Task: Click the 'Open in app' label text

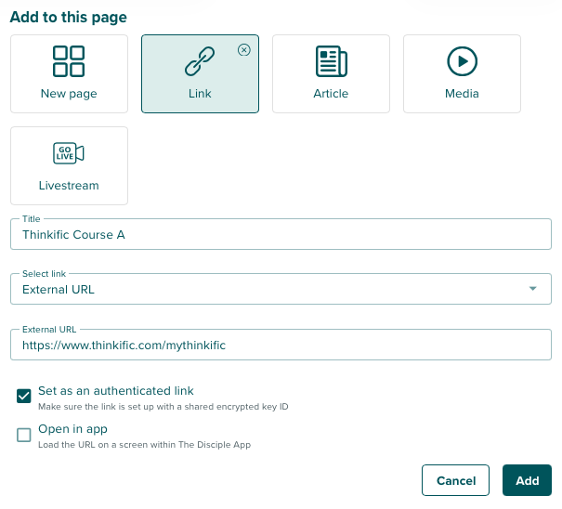Action: (x=72, y=429)
